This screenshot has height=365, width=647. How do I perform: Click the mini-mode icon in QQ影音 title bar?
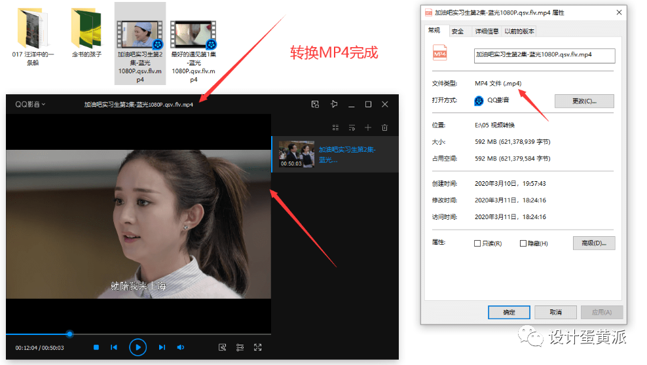coord(315,104)
